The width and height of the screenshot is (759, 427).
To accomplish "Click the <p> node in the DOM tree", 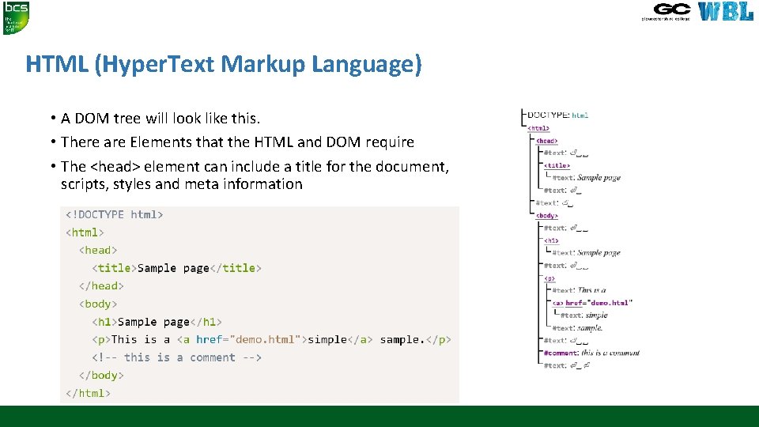I will [x=549, y=278].
